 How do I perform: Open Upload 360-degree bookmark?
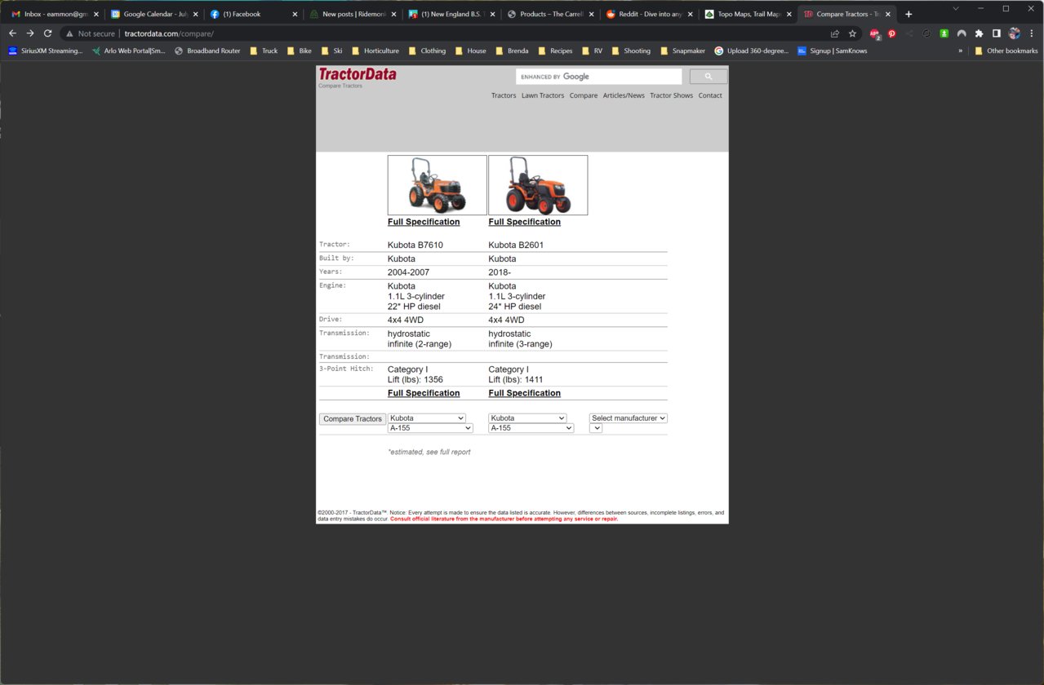point(750,51)
